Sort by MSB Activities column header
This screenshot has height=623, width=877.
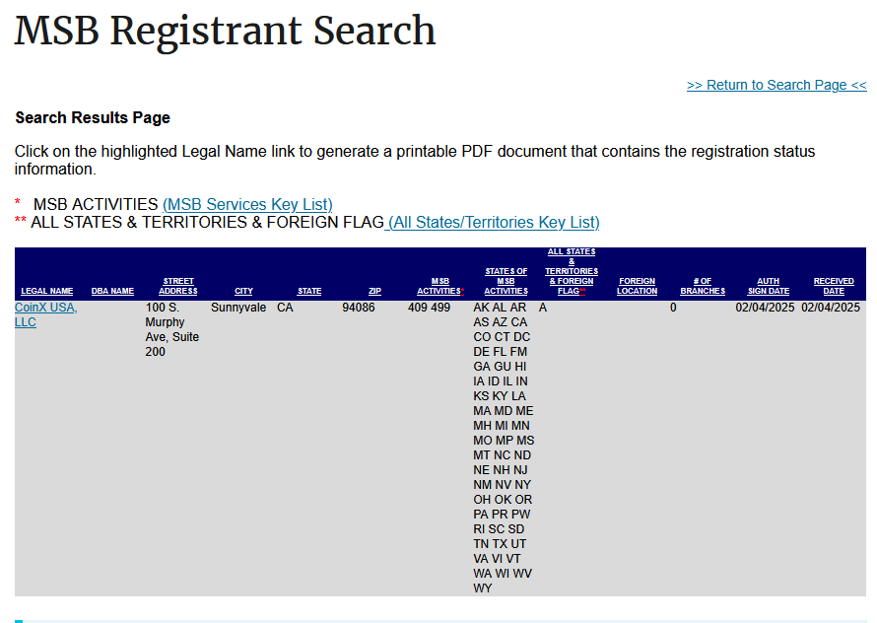(440, 286)
